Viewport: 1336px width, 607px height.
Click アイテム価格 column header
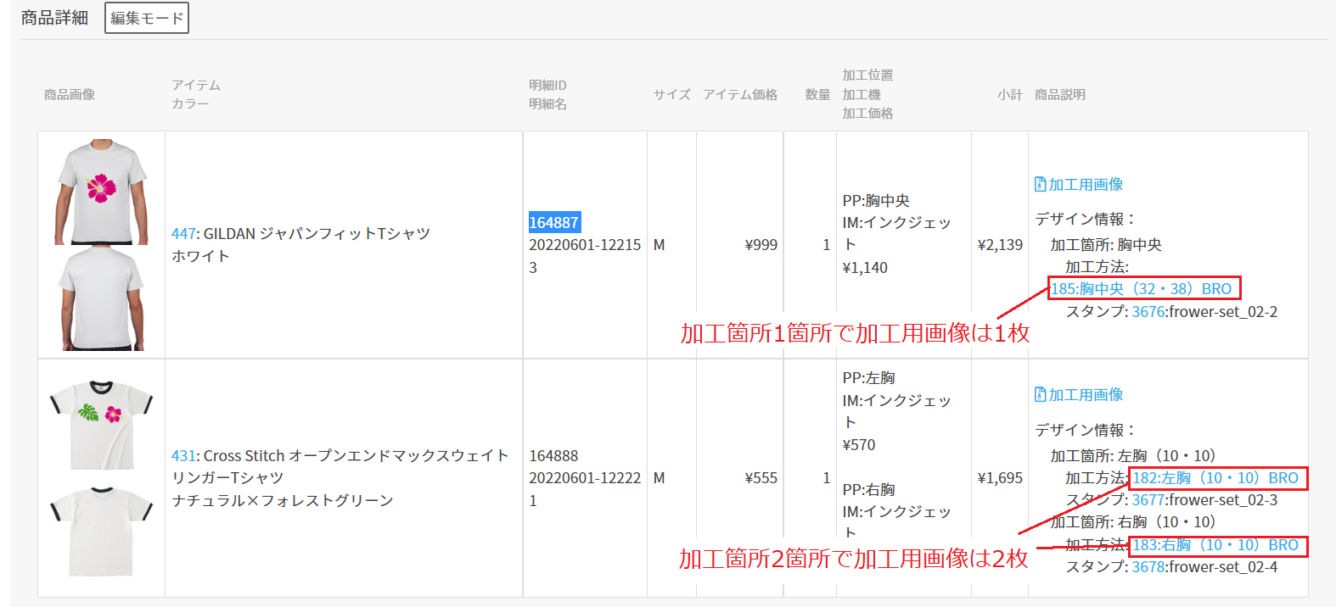click(x=740, y=94)
